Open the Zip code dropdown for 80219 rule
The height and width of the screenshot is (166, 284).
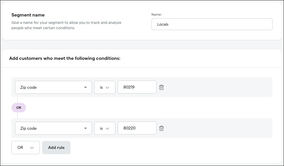[x=53, y=87]
